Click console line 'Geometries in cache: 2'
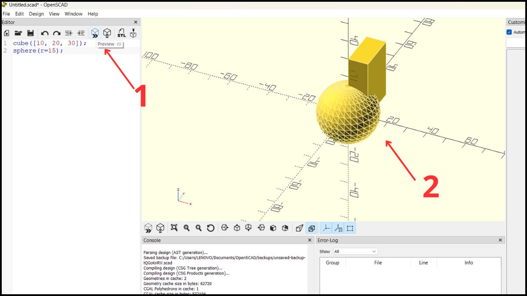 [x=165, y=278]
